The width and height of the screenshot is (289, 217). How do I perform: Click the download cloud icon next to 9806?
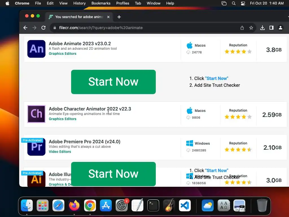188,118
